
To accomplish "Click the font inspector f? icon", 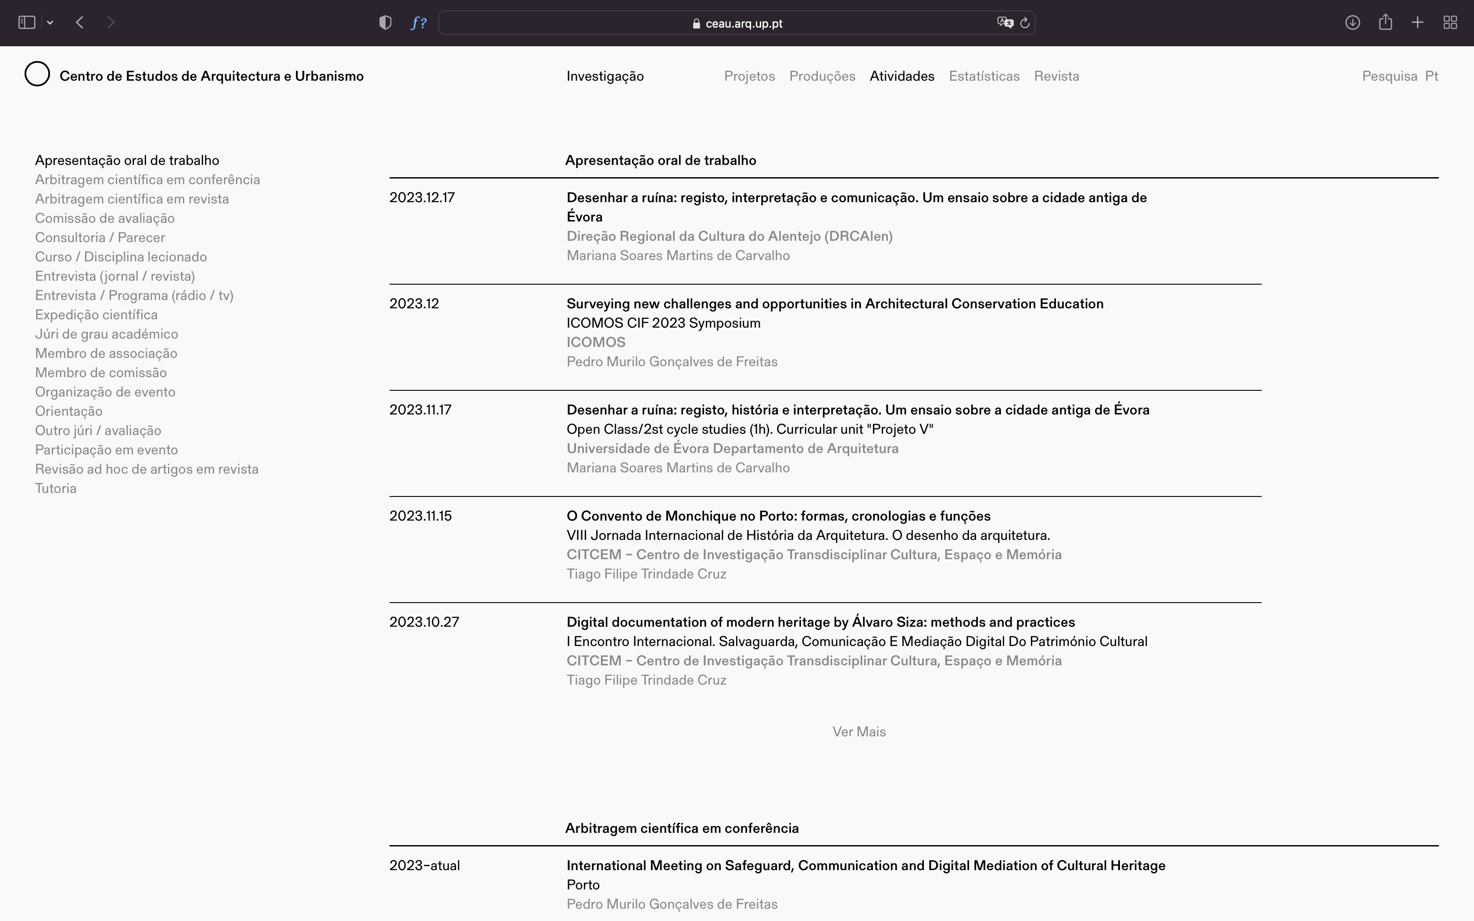I will pos(419,22).
